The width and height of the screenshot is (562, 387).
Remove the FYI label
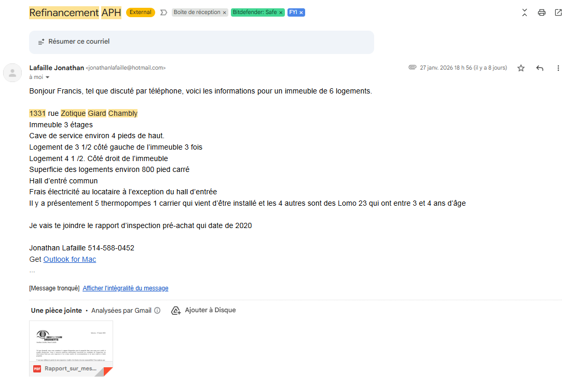(x=301, y=12)
